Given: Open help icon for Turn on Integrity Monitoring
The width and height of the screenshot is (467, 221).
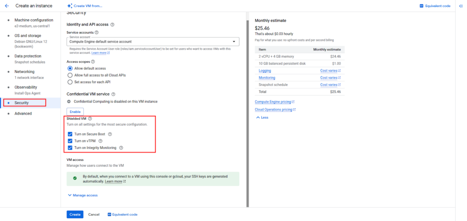Looking at the screenshot, I should (121, 147).
